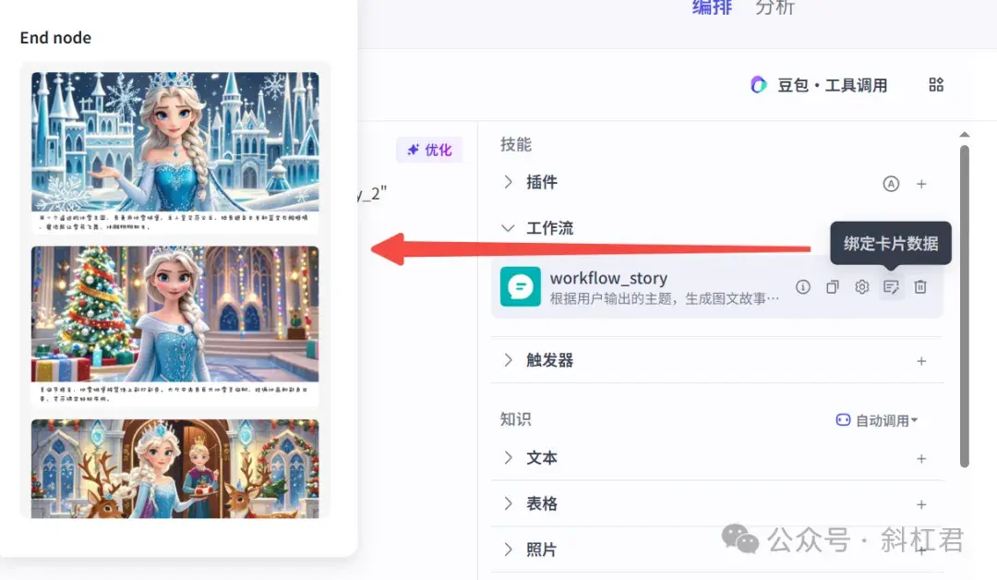Switch to the 分析 tab
The width and height of the screenshot is (997, 580).
[775, 7]
